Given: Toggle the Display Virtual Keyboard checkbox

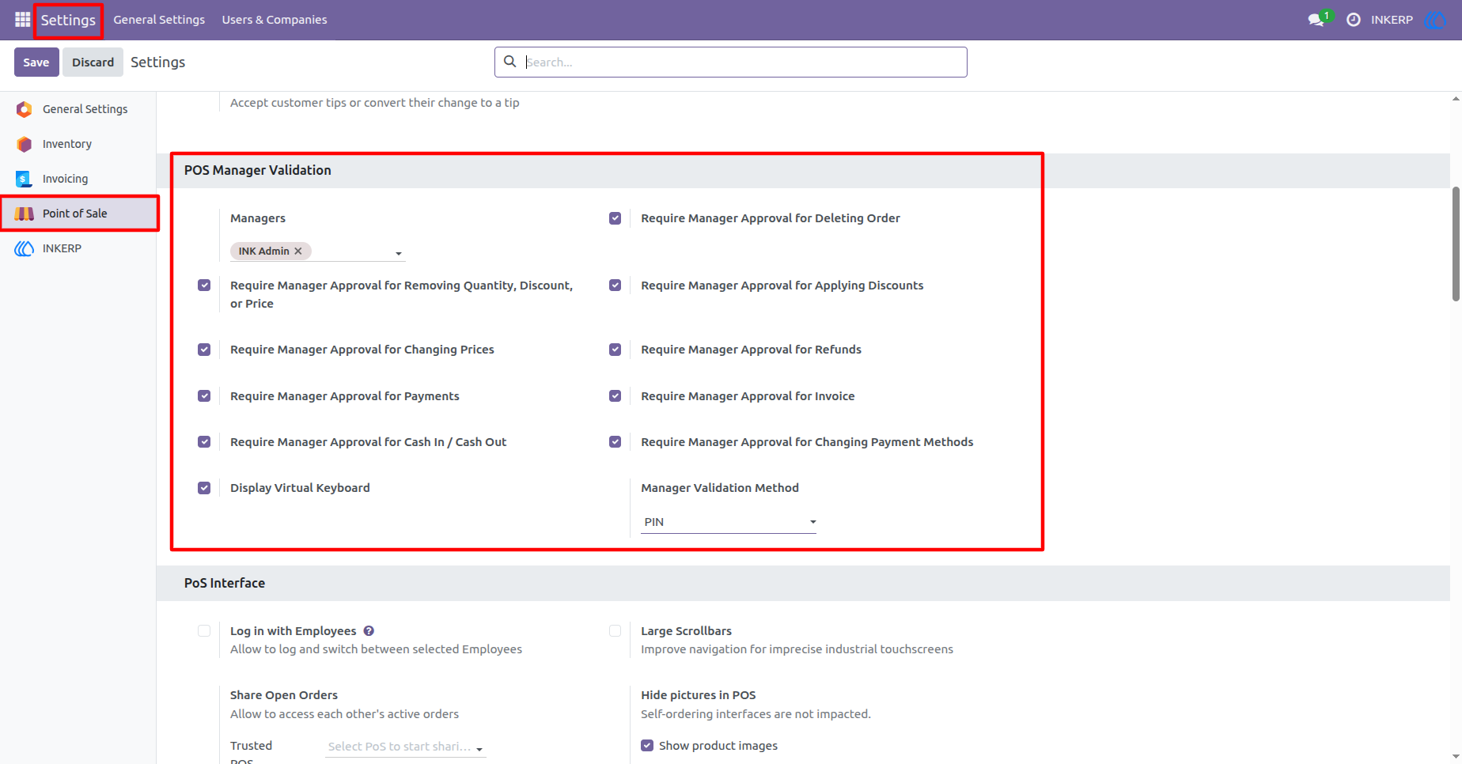Looking at the screenshot, I should tap(204, 488).
